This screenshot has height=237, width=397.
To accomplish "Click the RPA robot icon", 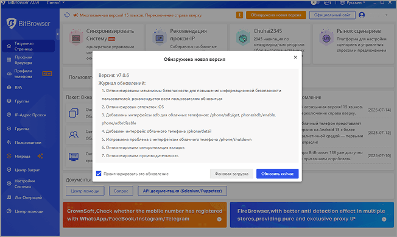I will [9, 87].
